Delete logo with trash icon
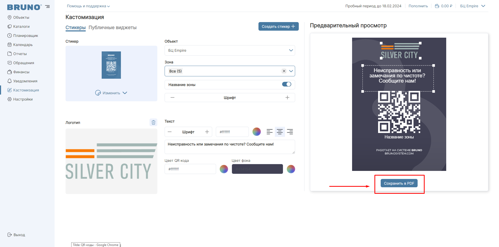499x247 pixels. (x=153, y=122)
